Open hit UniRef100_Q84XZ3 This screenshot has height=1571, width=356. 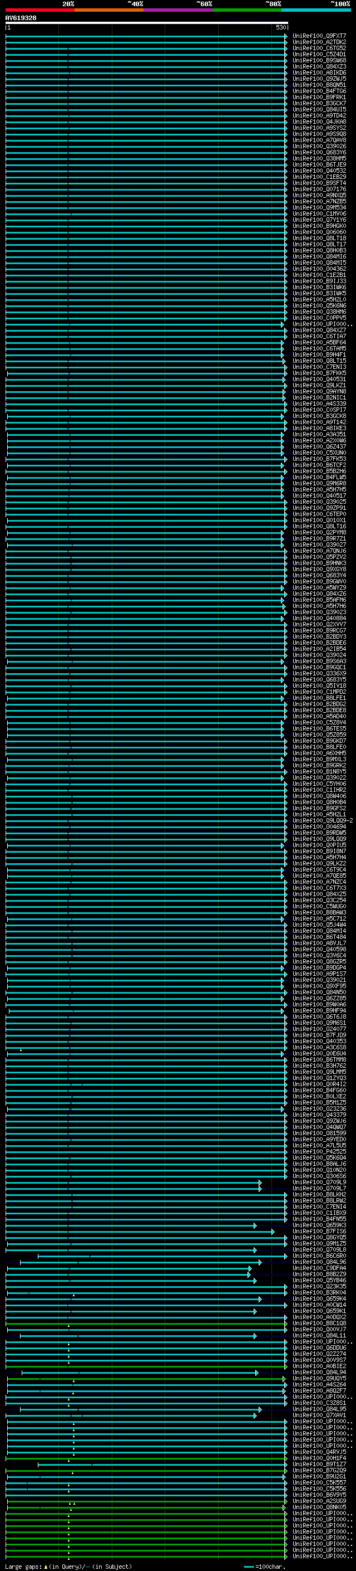319,66
